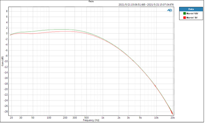
Task: Click the 10k frequency axis tick label
Action: [156, 118]
